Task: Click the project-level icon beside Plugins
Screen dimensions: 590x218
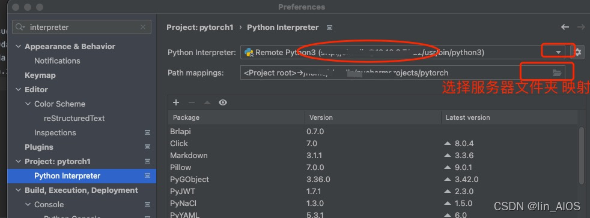Action: (148, 147)
